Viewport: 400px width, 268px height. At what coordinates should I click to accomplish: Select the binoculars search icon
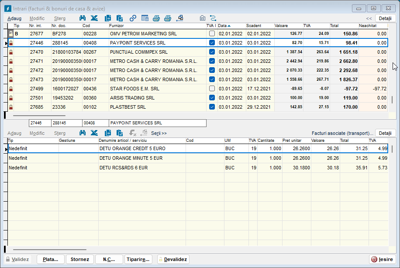coord(83,18)
